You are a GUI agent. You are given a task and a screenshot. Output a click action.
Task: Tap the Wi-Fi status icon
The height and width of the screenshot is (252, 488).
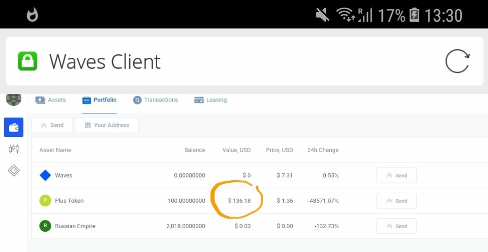point(346,14)
